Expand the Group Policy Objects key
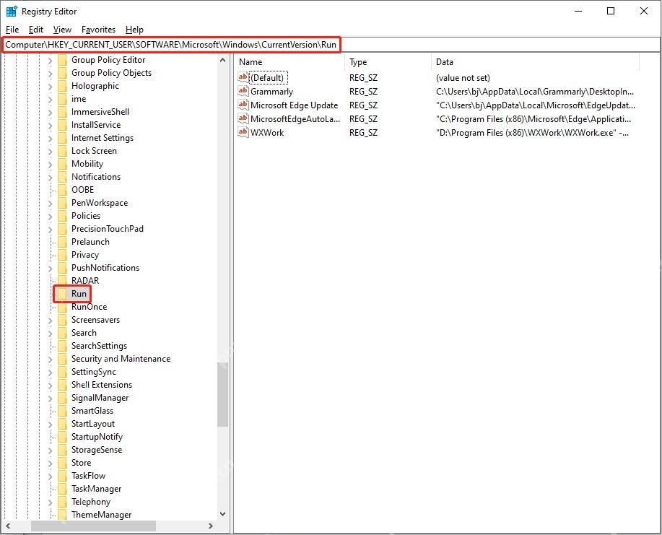 coord(51,74)
